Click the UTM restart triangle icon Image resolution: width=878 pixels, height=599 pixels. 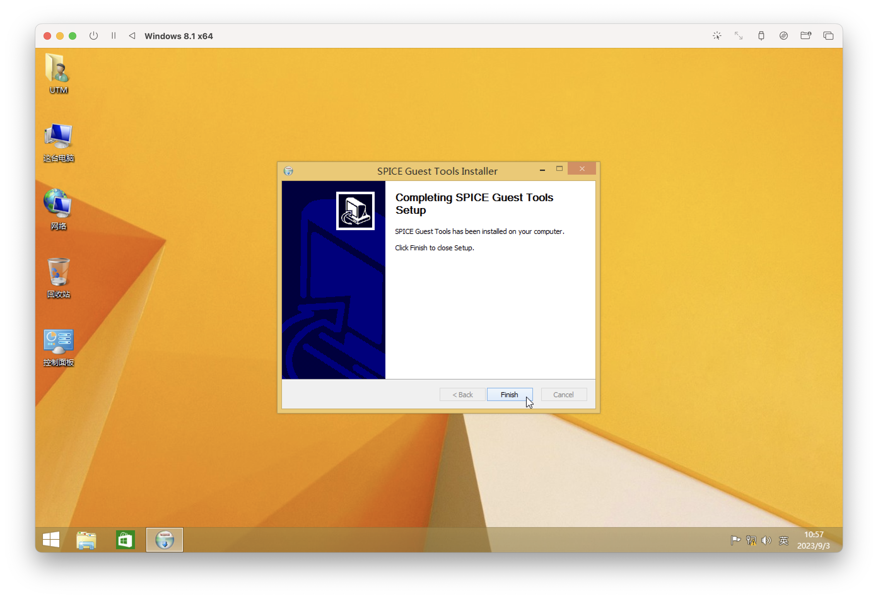pyautogui.click(x=132, y=36)
